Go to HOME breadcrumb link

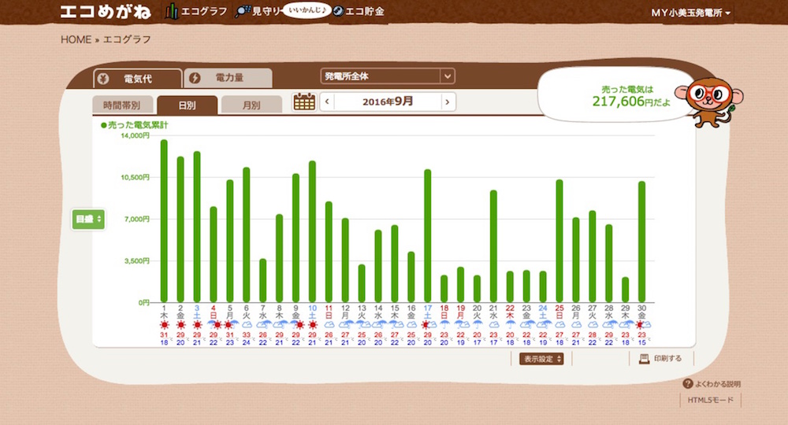(x=76, y=39)
